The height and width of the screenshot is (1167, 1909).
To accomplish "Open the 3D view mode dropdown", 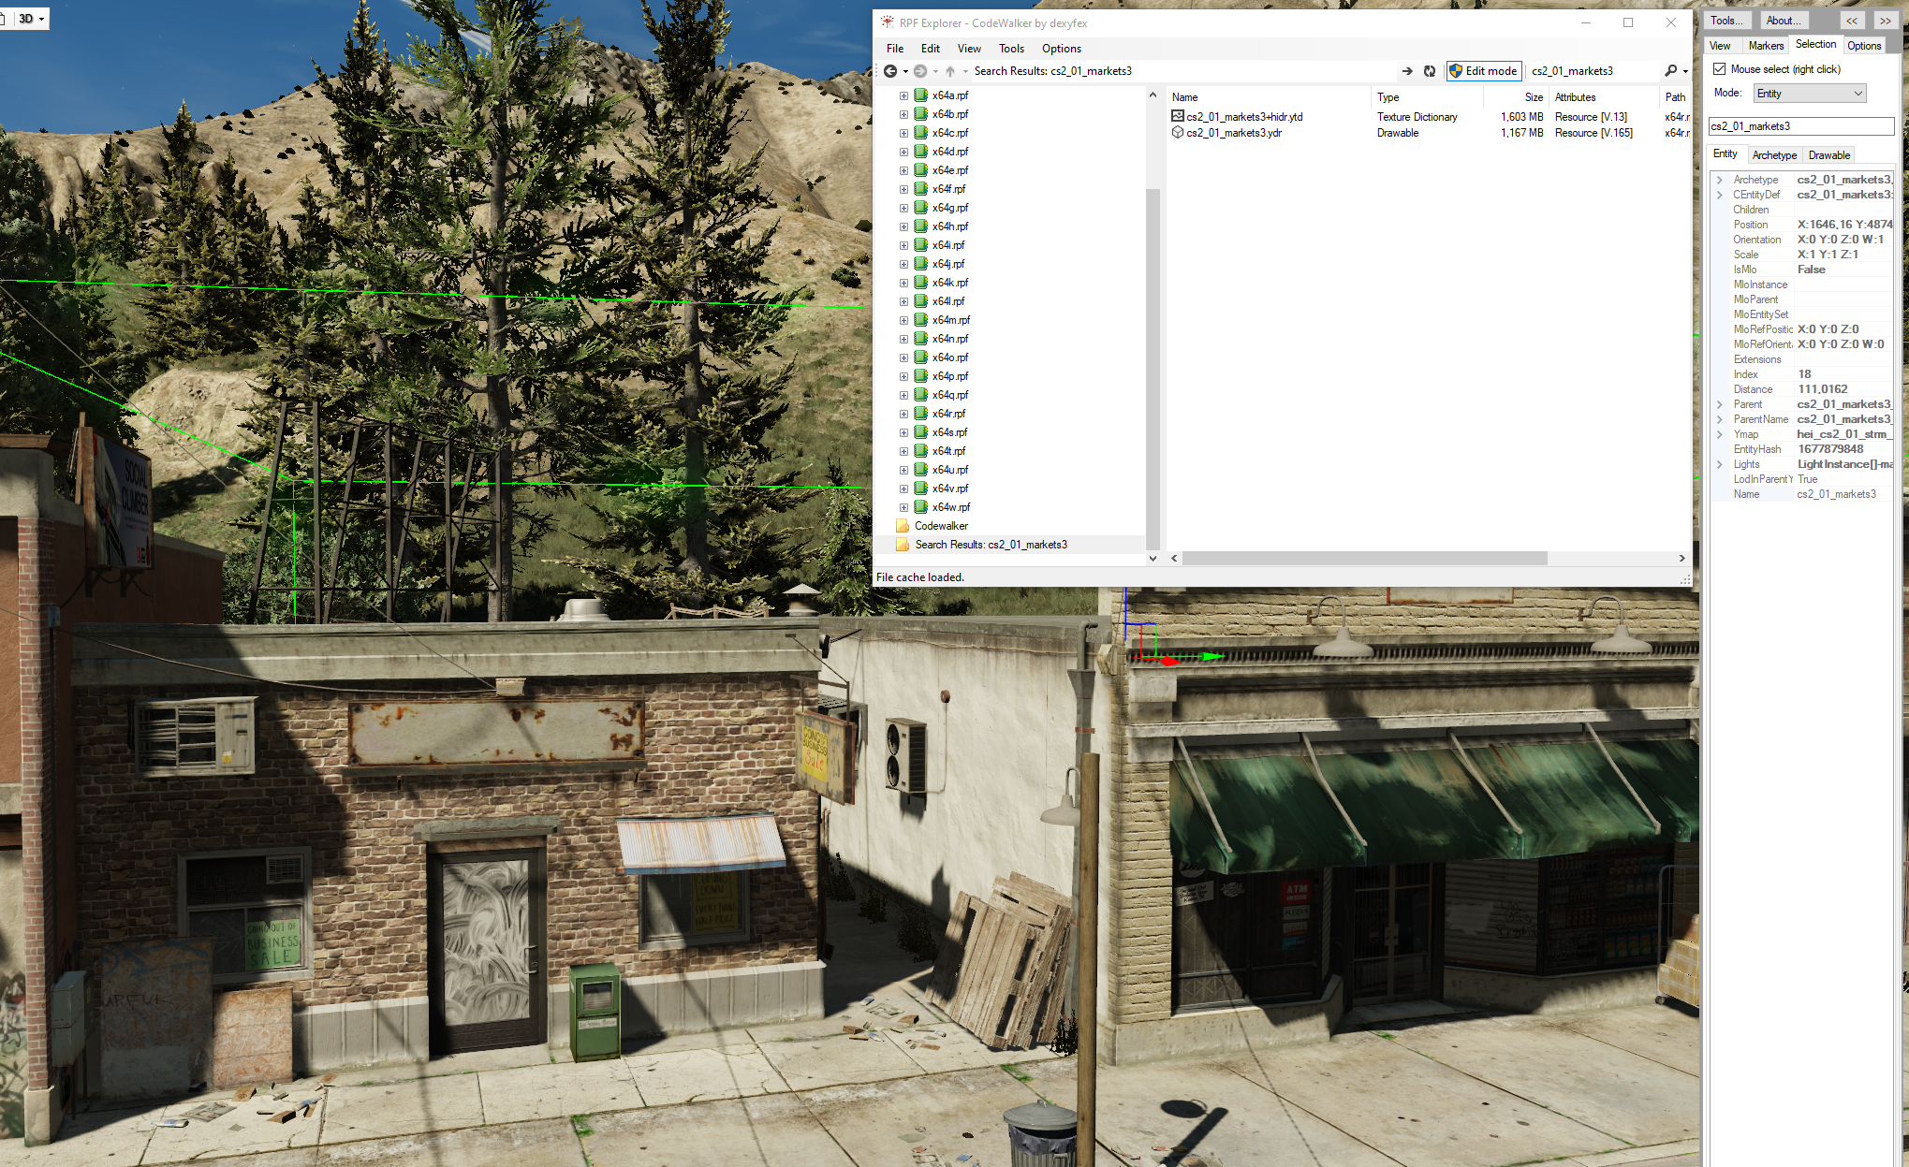I will click(x=32, y=19).
